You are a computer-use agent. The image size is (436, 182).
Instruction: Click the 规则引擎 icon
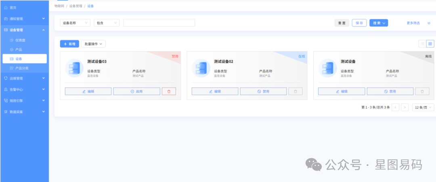(x=6, y=100)
